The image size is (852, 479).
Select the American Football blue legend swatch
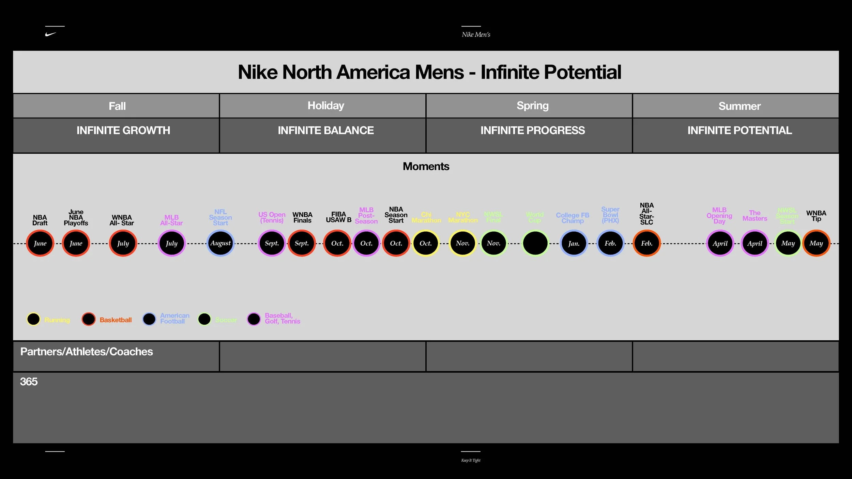click(149, 319)
